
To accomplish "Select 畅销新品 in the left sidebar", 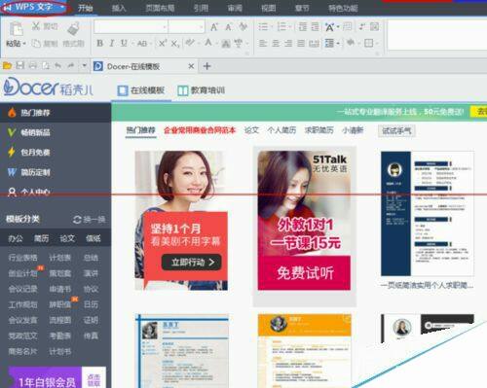I will [56, 132].
